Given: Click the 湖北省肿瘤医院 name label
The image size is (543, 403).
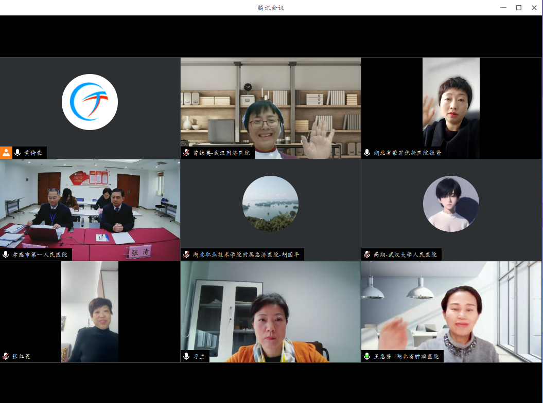Looking at the screenshot, I should pyautogui.click(x=406, y=356).
